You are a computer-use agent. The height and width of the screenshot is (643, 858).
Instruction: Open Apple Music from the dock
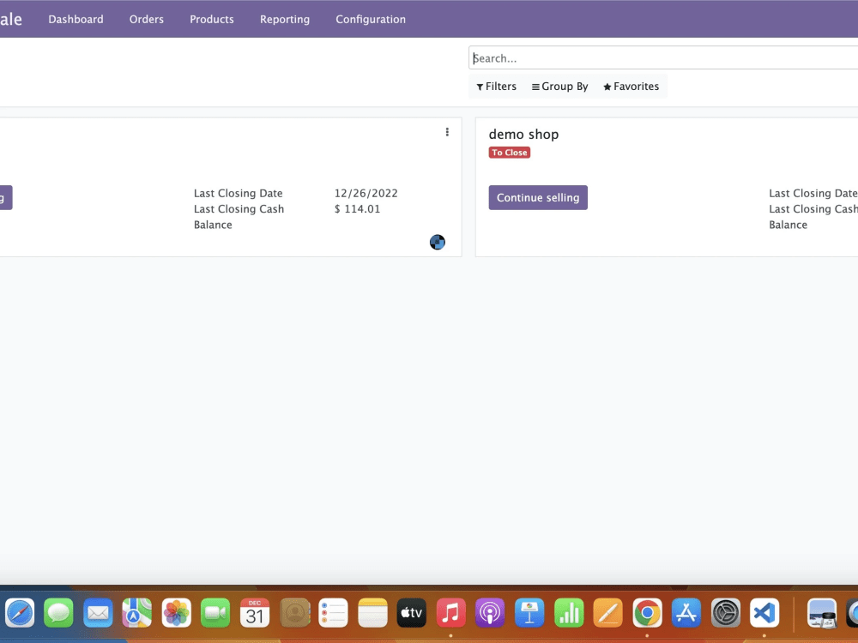point(450,613)
